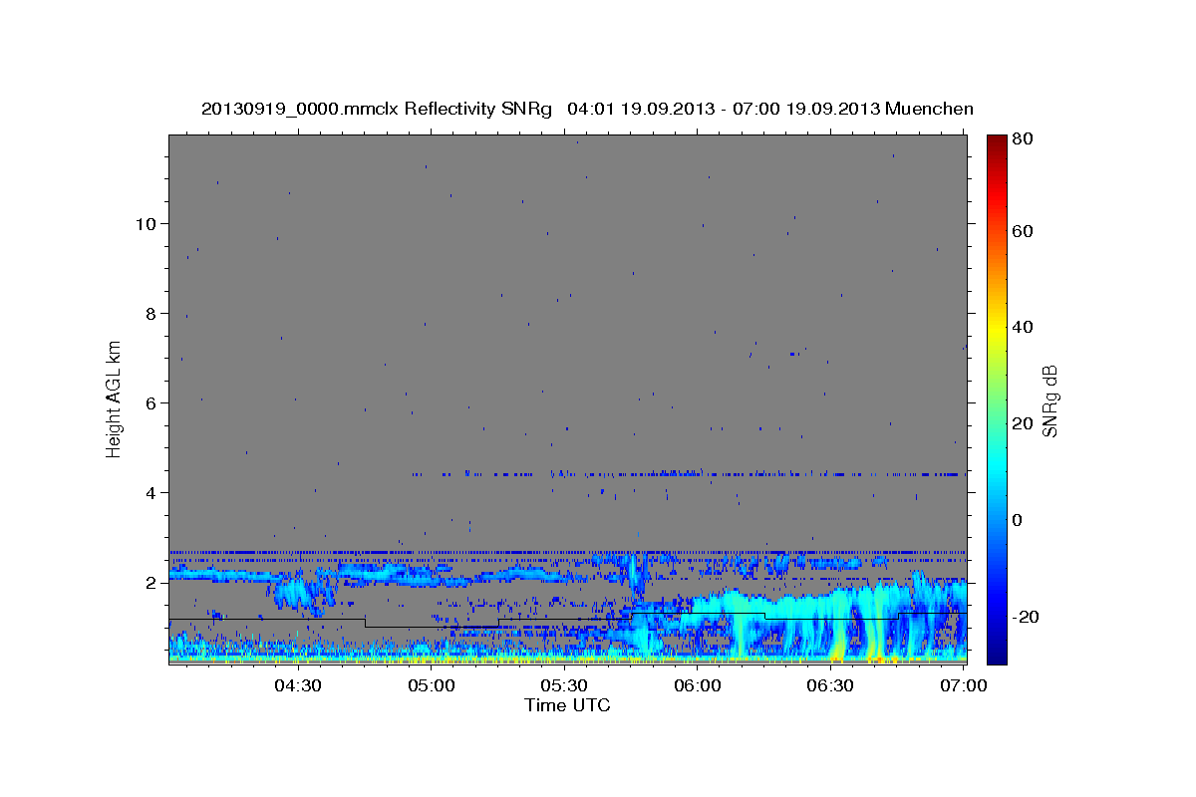Image resolution: width=1196 pixels, height=797 pixels.
Task: Click the colorbar value 20
Action: [x=1024, y=423]
